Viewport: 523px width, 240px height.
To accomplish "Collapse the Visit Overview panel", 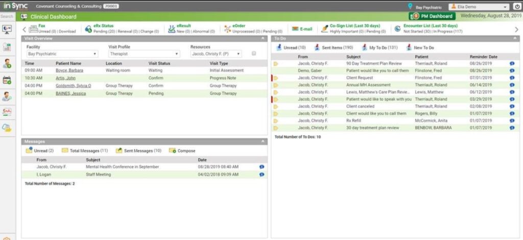I will pyautogui.click(x=263, y=39).
